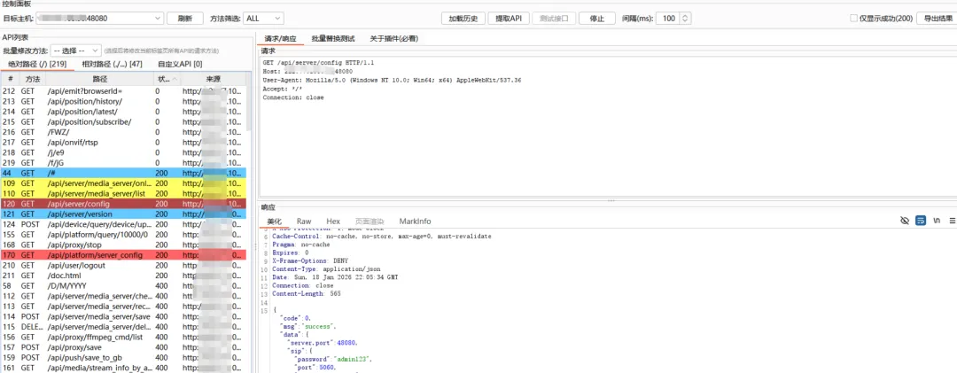Click the 方法 column header

(x=33, y=79)
